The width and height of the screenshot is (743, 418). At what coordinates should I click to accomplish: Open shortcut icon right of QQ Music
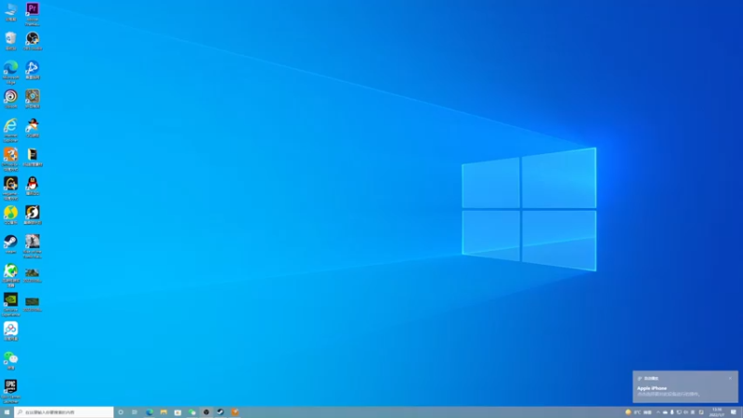(x=33, y=215)
